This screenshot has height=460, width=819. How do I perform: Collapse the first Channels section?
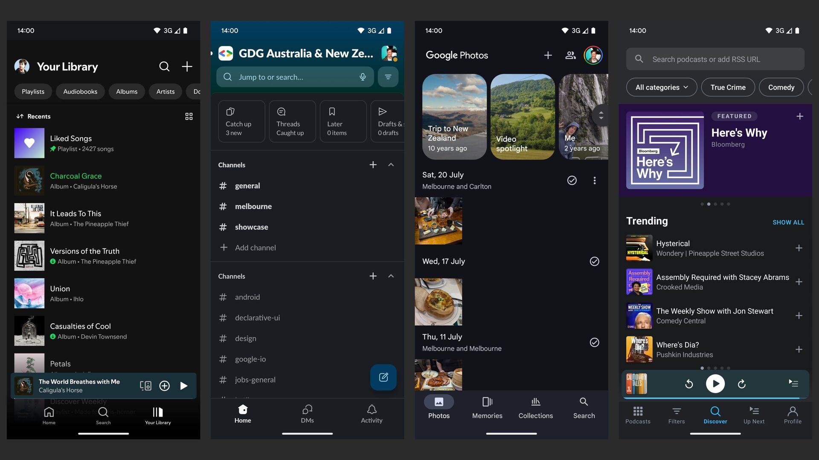click(x=391, y=165)
